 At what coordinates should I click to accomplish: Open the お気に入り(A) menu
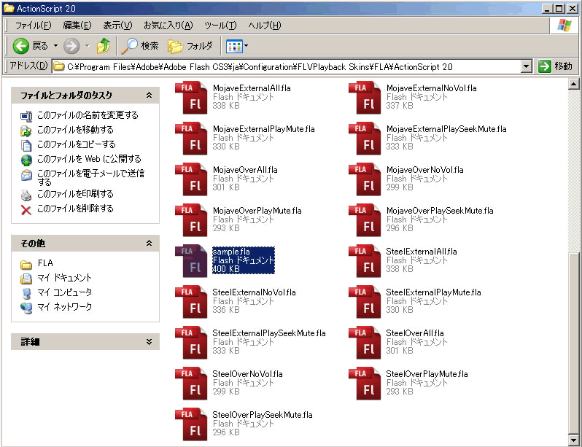coord(168,26)
